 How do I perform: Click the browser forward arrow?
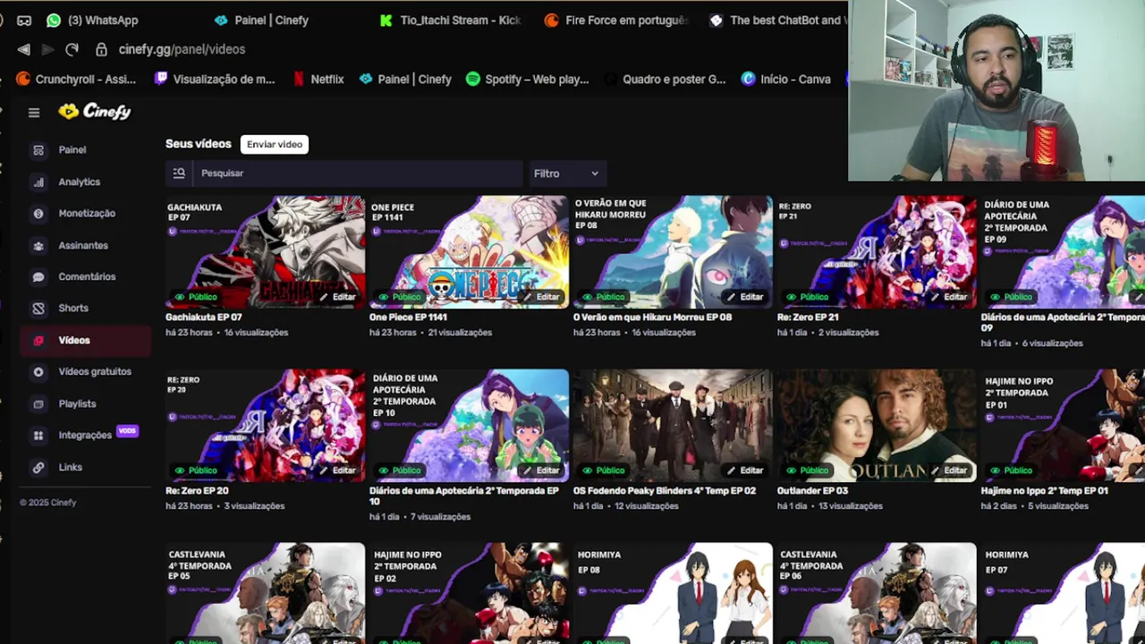pyautogui.click(x=48, y=49)
